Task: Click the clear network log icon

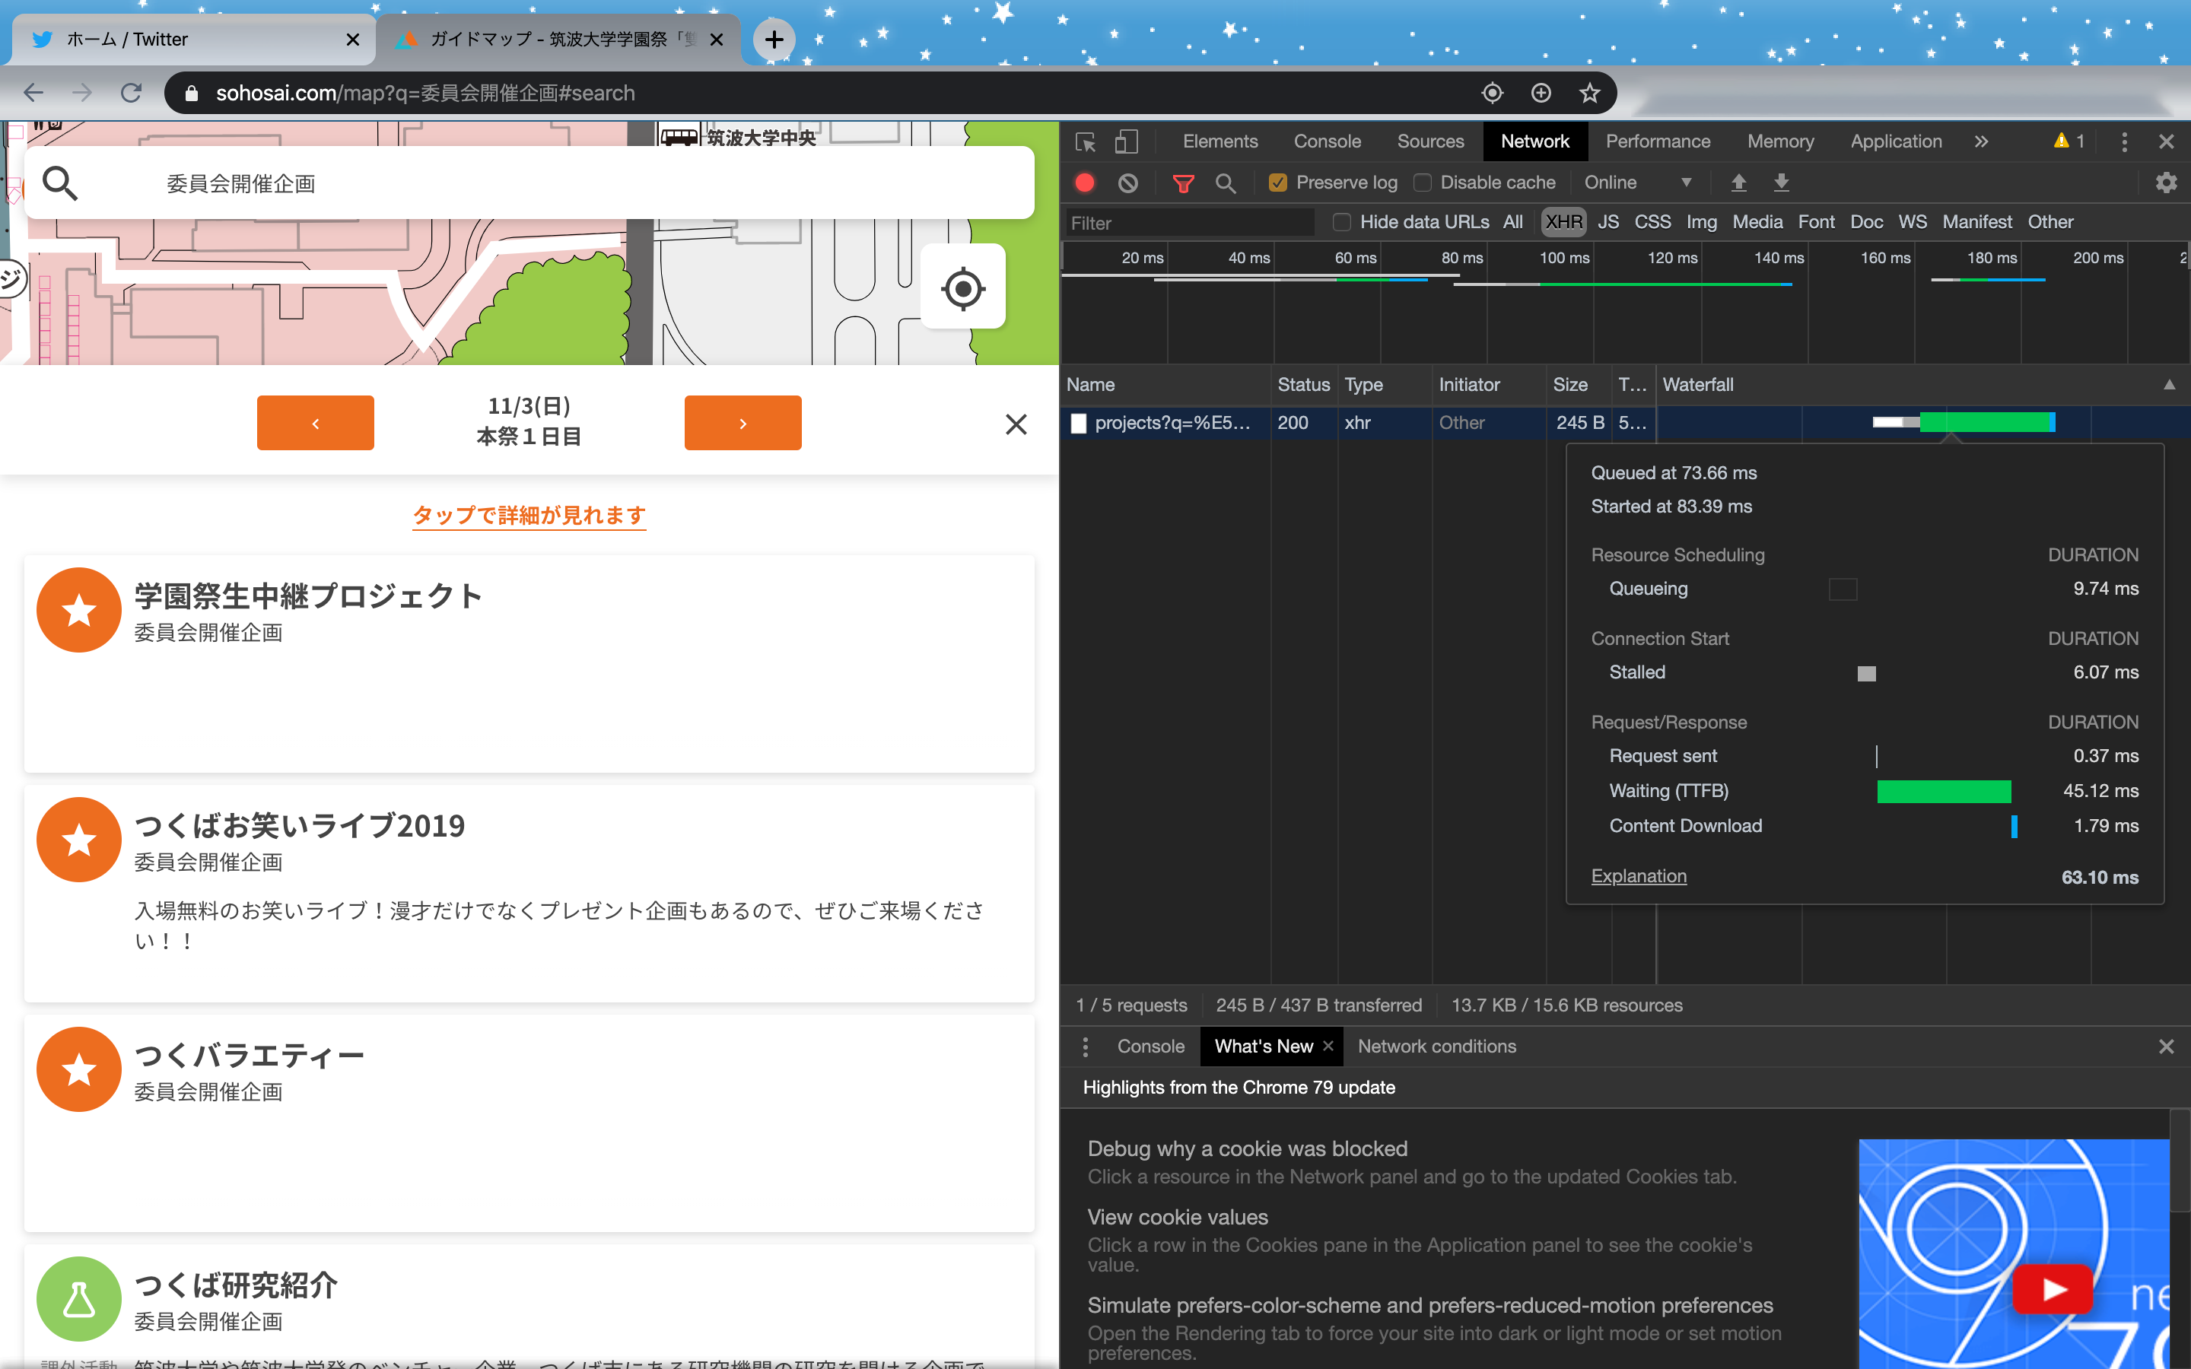Action: (x=1127, y=183)
